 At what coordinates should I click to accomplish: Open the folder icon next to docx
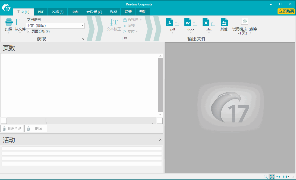(x=195, y=24)
